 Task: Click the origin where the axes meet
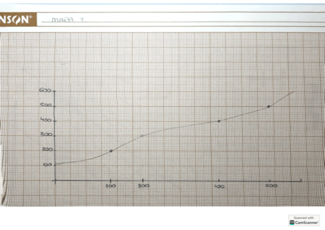pos(55,180)
